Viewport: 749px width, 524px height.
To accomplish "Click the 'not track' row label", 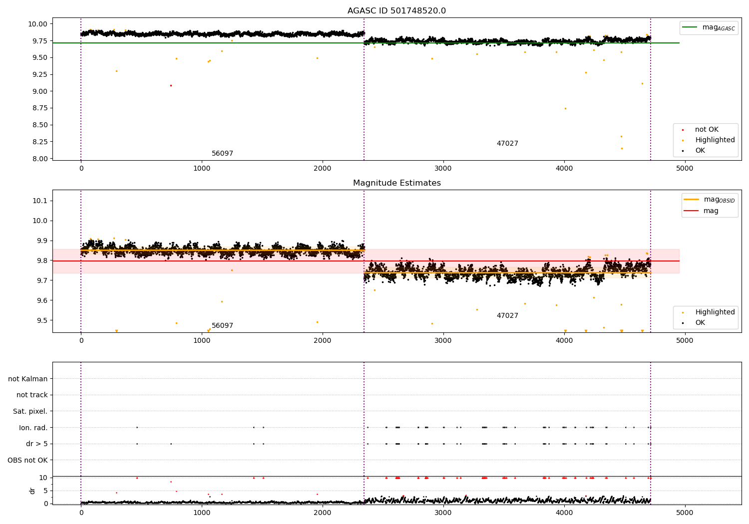I will 32,395.
